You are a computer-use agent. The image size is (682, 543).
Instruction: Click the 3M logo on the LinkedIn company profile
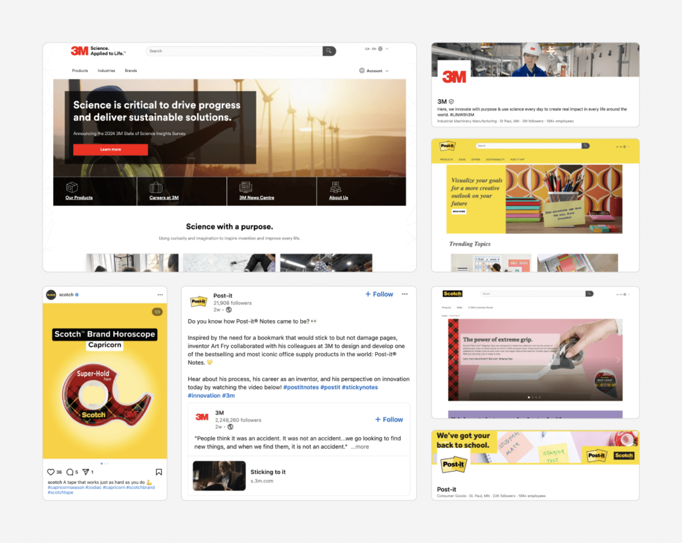coord(454,77)
